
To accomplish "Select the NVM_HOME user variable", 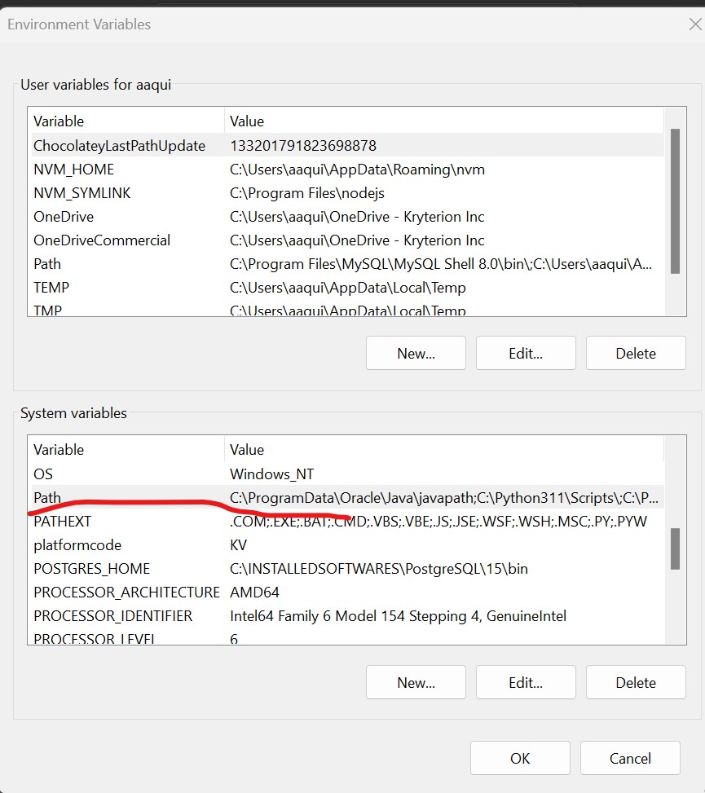I will coord(73,170).
